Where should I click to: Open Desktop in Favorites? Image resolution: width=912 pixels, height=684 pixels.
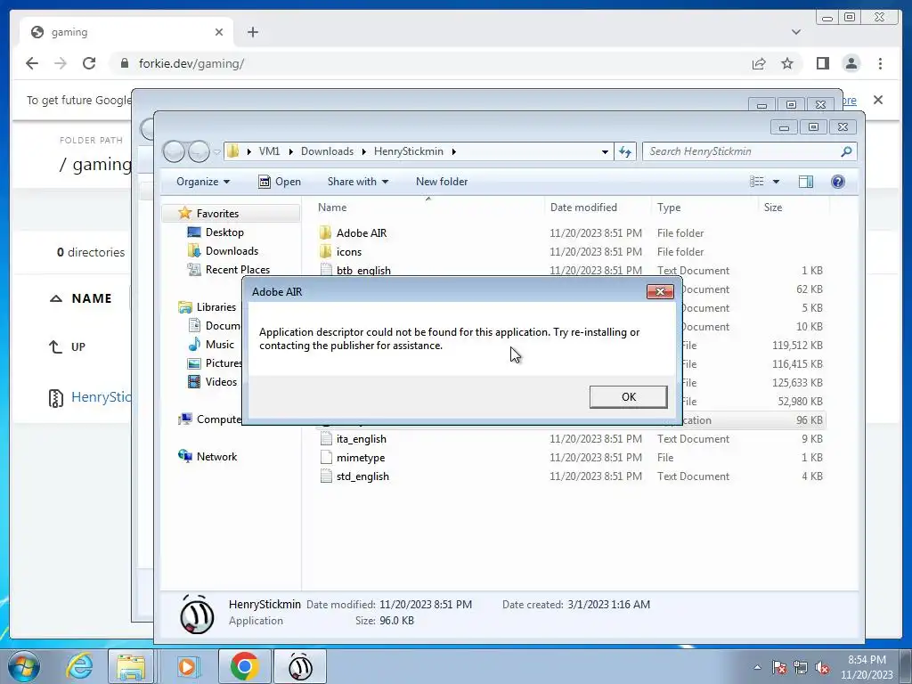224,232
